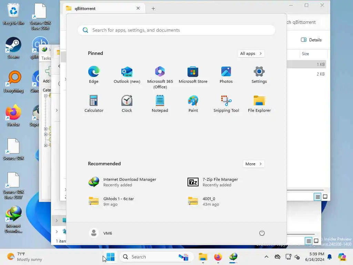Screen dimensions: 353x265
Task: Click the Start menu power button
Action: pos(262,233)
